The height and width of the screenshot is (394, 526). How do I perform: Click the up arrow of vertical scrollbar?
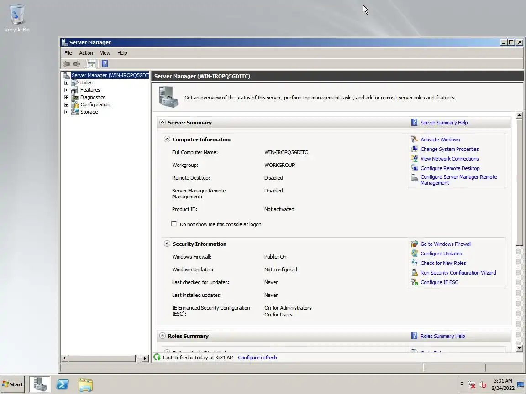[x=519, y=115]
